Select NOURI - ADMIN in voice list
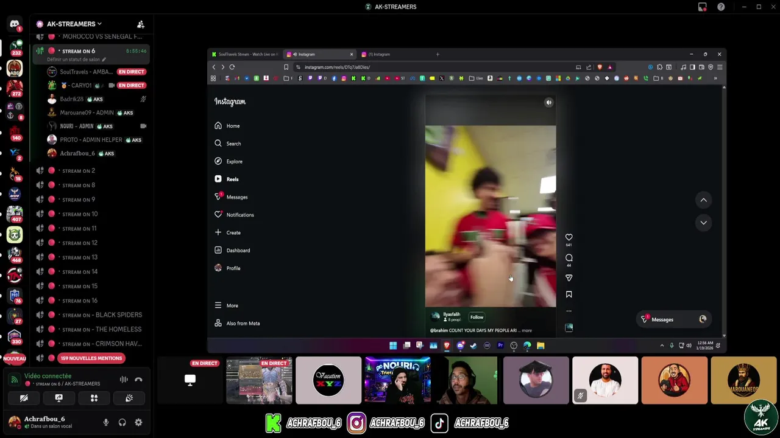The width and height of the screenshot is (780, 438). pos(97,127)
